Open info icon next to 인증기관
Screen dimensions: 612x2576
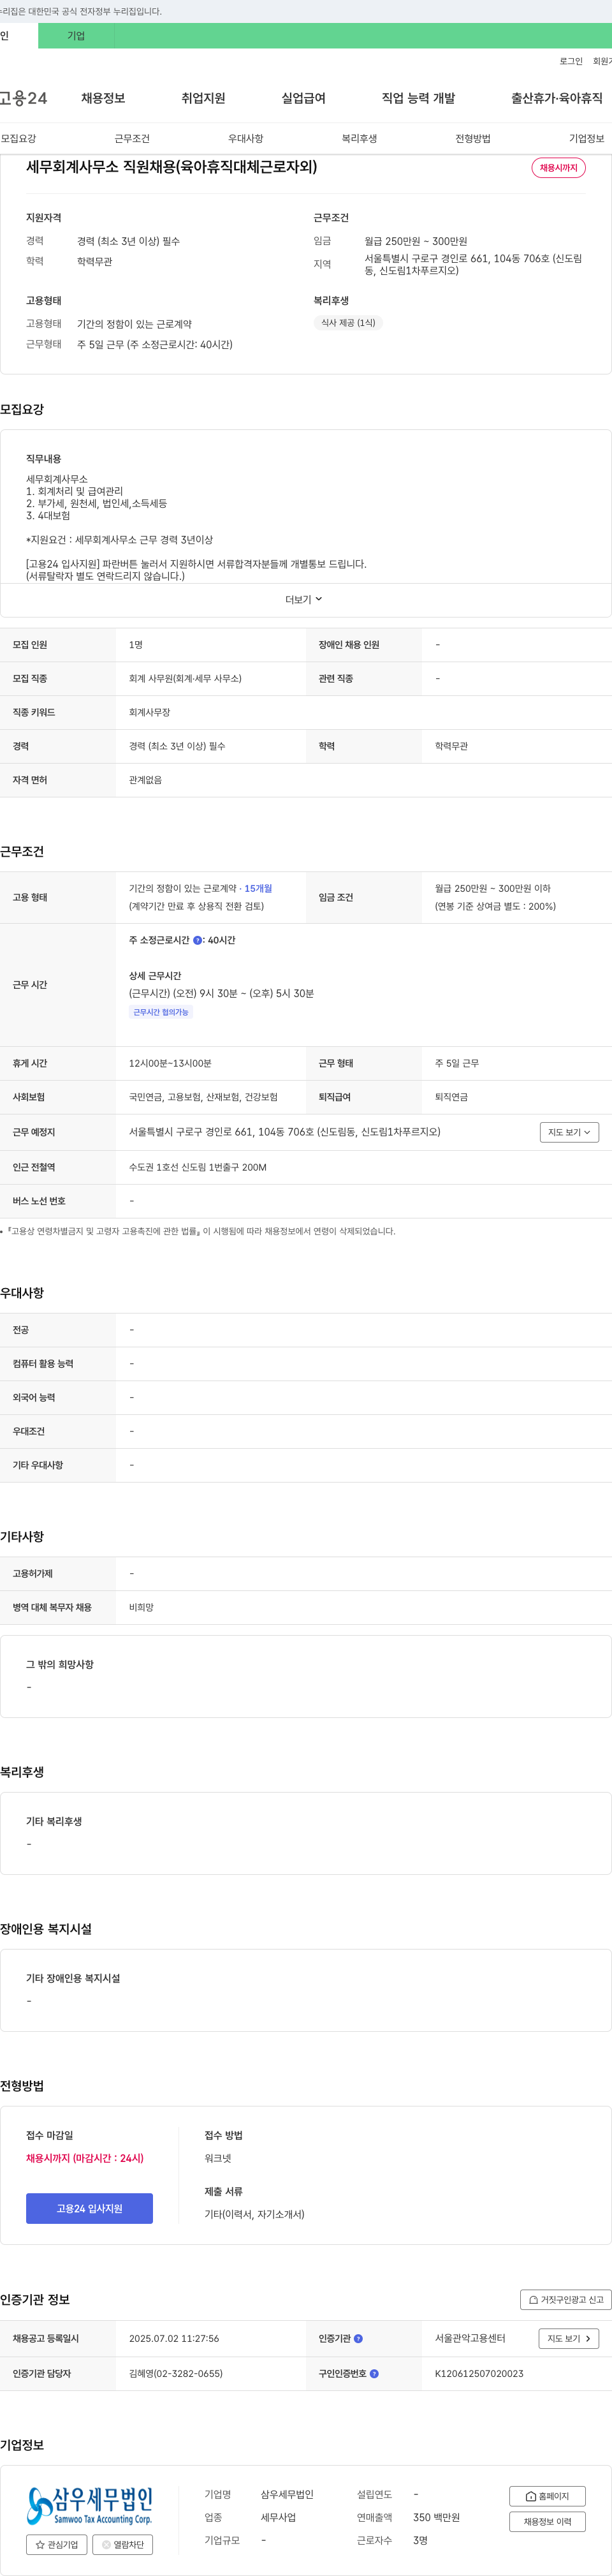(358, 2338)
